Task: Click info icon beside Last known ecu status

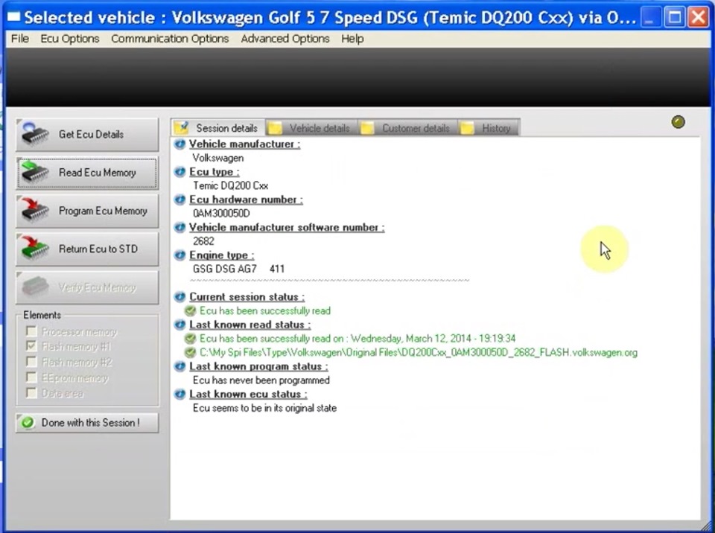Action: [x=180, y=394]
